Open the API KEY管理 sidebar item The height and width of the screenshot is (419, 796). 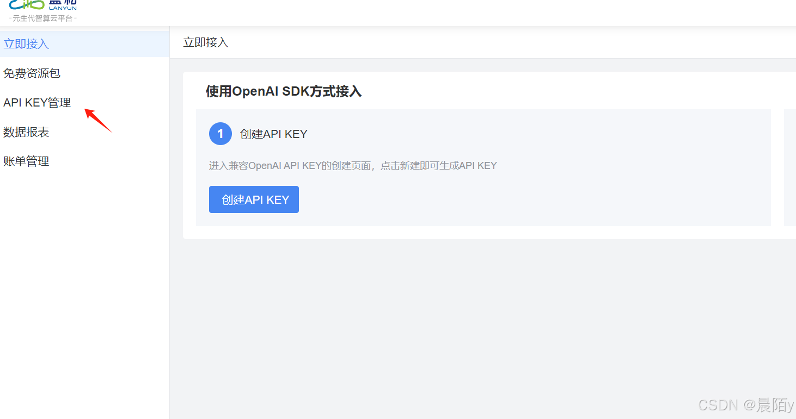click(x=36, y=102)
